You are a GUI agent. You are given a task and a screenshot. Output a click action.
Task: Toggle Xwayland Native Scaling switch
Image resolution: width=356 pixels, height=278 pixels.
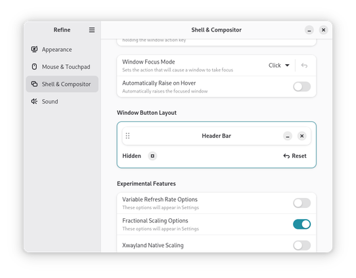coord(301,245)
